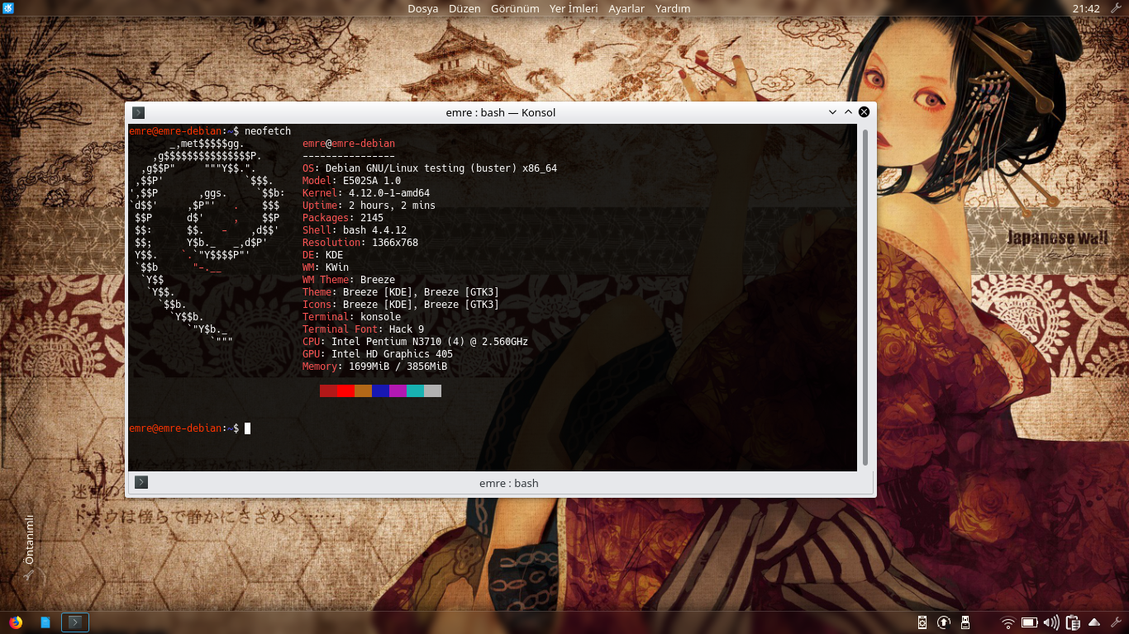
Task: Click the 'Terminal: konsole' line
Action: coord(351,317)
